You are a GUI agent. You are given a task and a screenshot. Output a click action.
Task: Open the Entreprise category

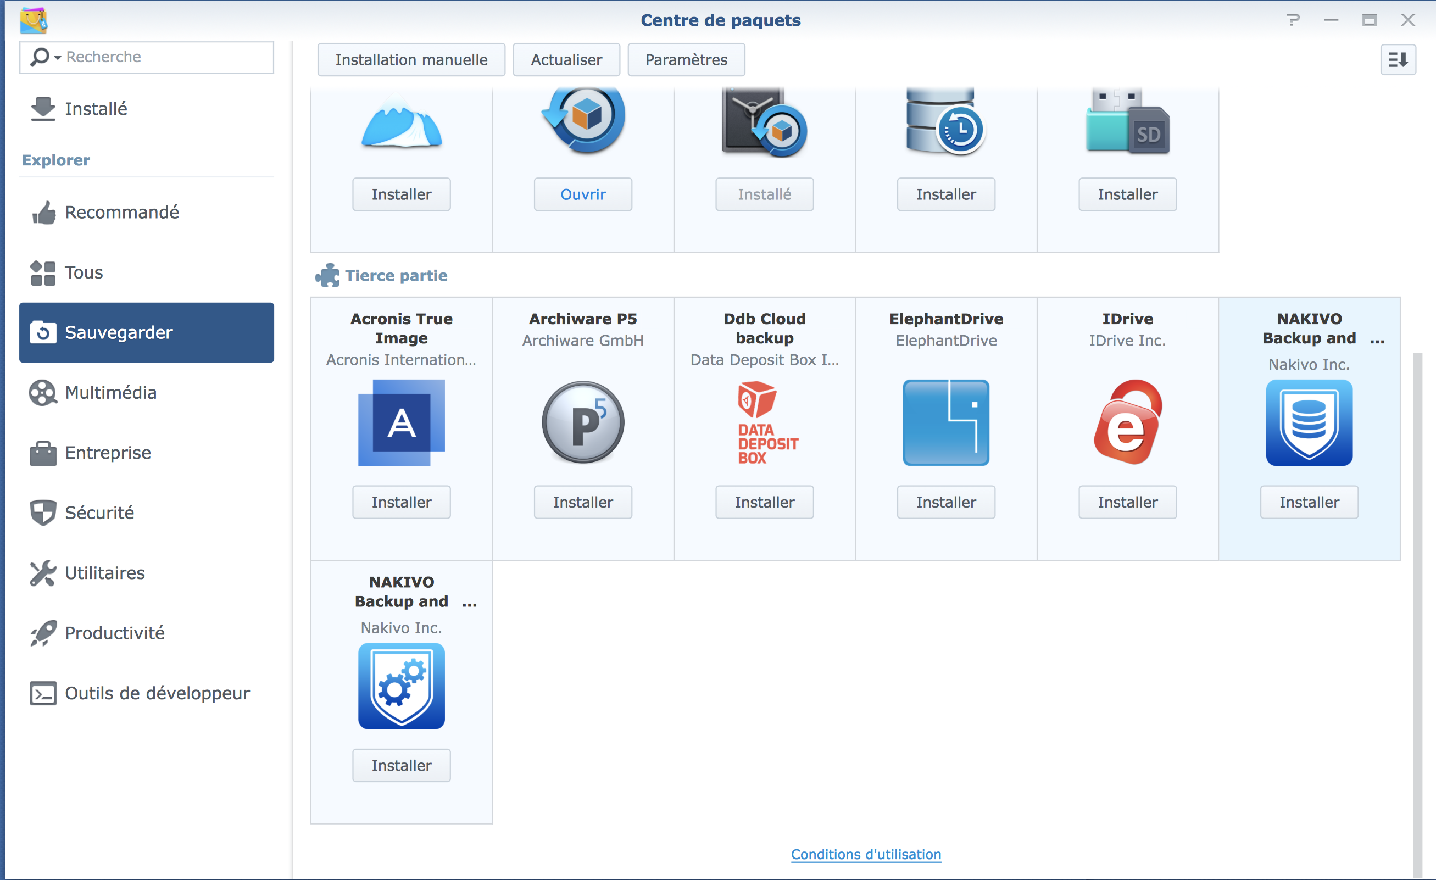pos(146,452)
